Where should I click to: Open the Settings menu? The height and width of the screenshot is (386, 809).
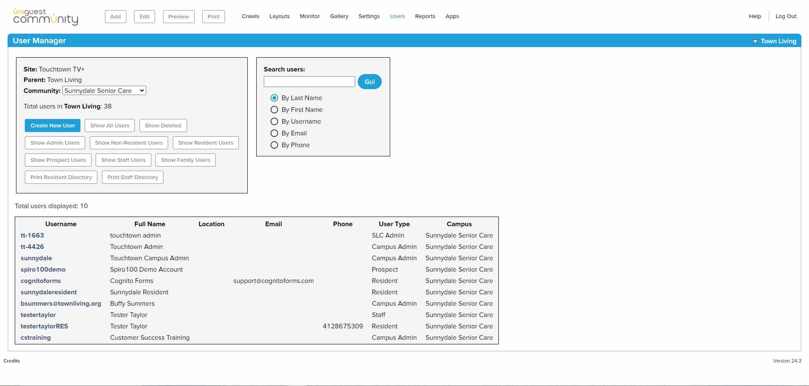(x=369, y=16)
